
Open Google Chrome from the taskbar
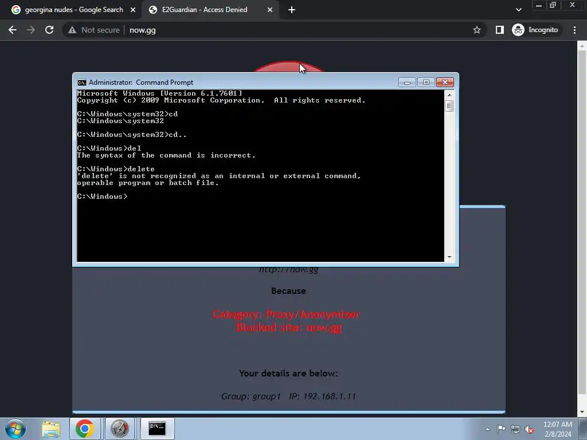pyautogui.click(x=85, y=429)
